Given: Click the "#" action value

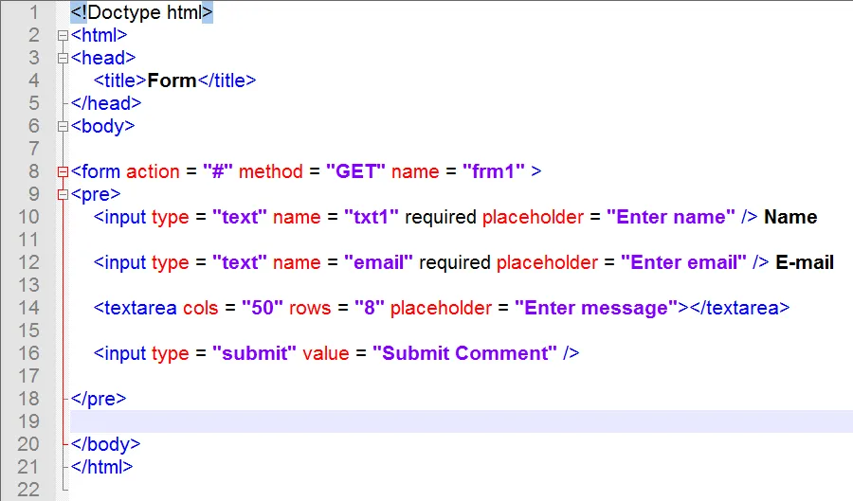Looking at the screenshot, I should coord(218,171).
